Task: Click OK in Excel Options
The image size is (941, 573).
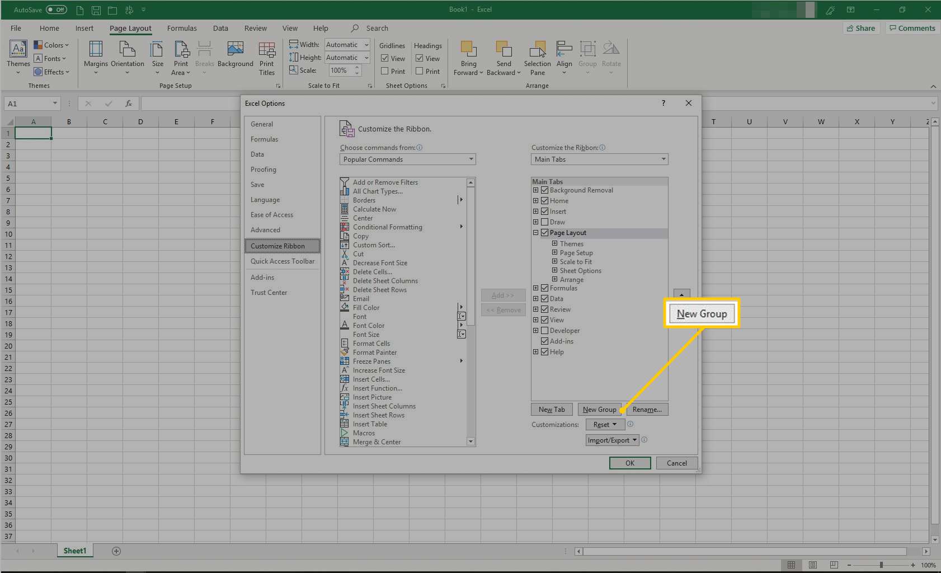Action: click(630, 463)
